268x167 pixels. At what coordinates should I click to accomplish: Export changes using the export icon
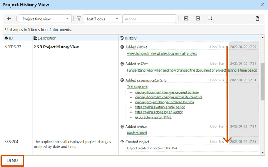point(258,19)
